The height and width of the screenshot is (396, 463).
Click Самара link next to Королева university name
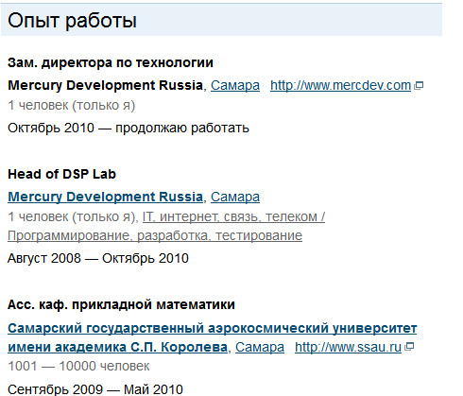pyautogui.click(x=260, y=347)
